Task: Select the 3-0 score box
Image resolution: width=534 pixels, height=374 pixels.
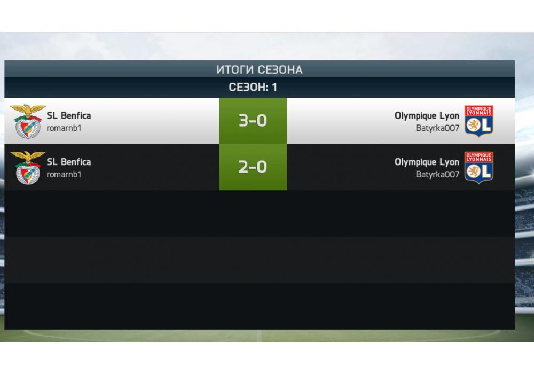Action: pyautogui.click(x=253, y=121)
